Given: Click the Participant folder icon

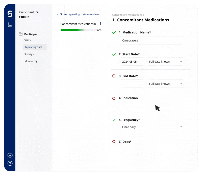Looking at the screenshot, I should pyautogui.click(x=21, y=34).
